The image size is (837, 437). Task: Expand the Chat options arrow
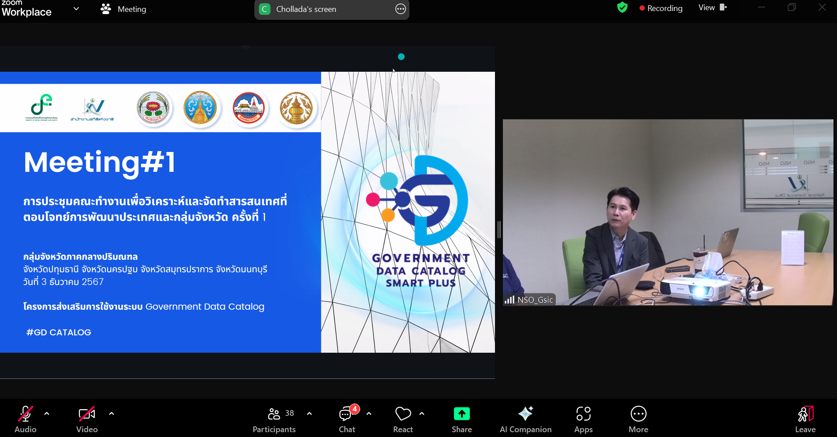[369, 414]
